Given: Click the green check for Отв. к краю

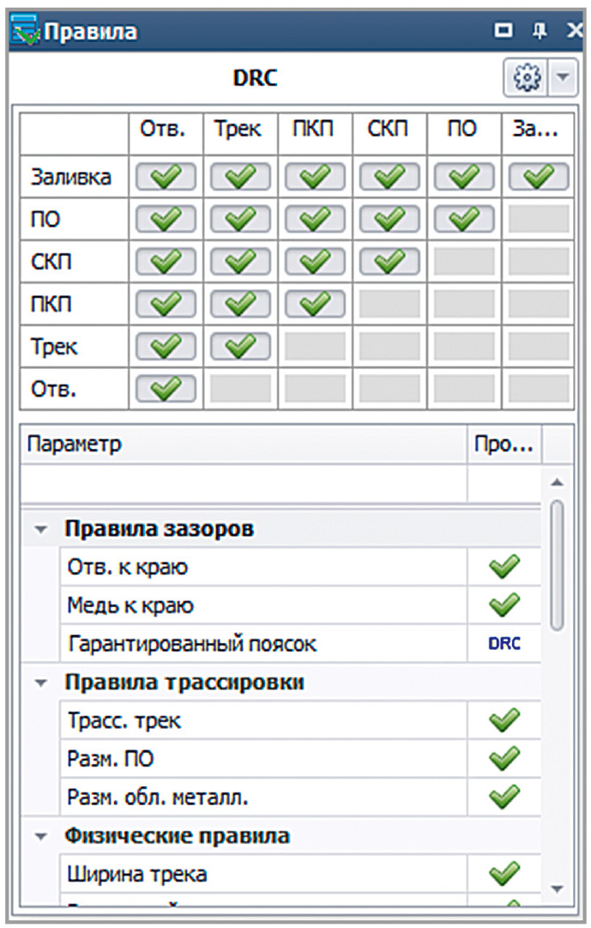Looking at the screenshot, I should click(504, 567).
